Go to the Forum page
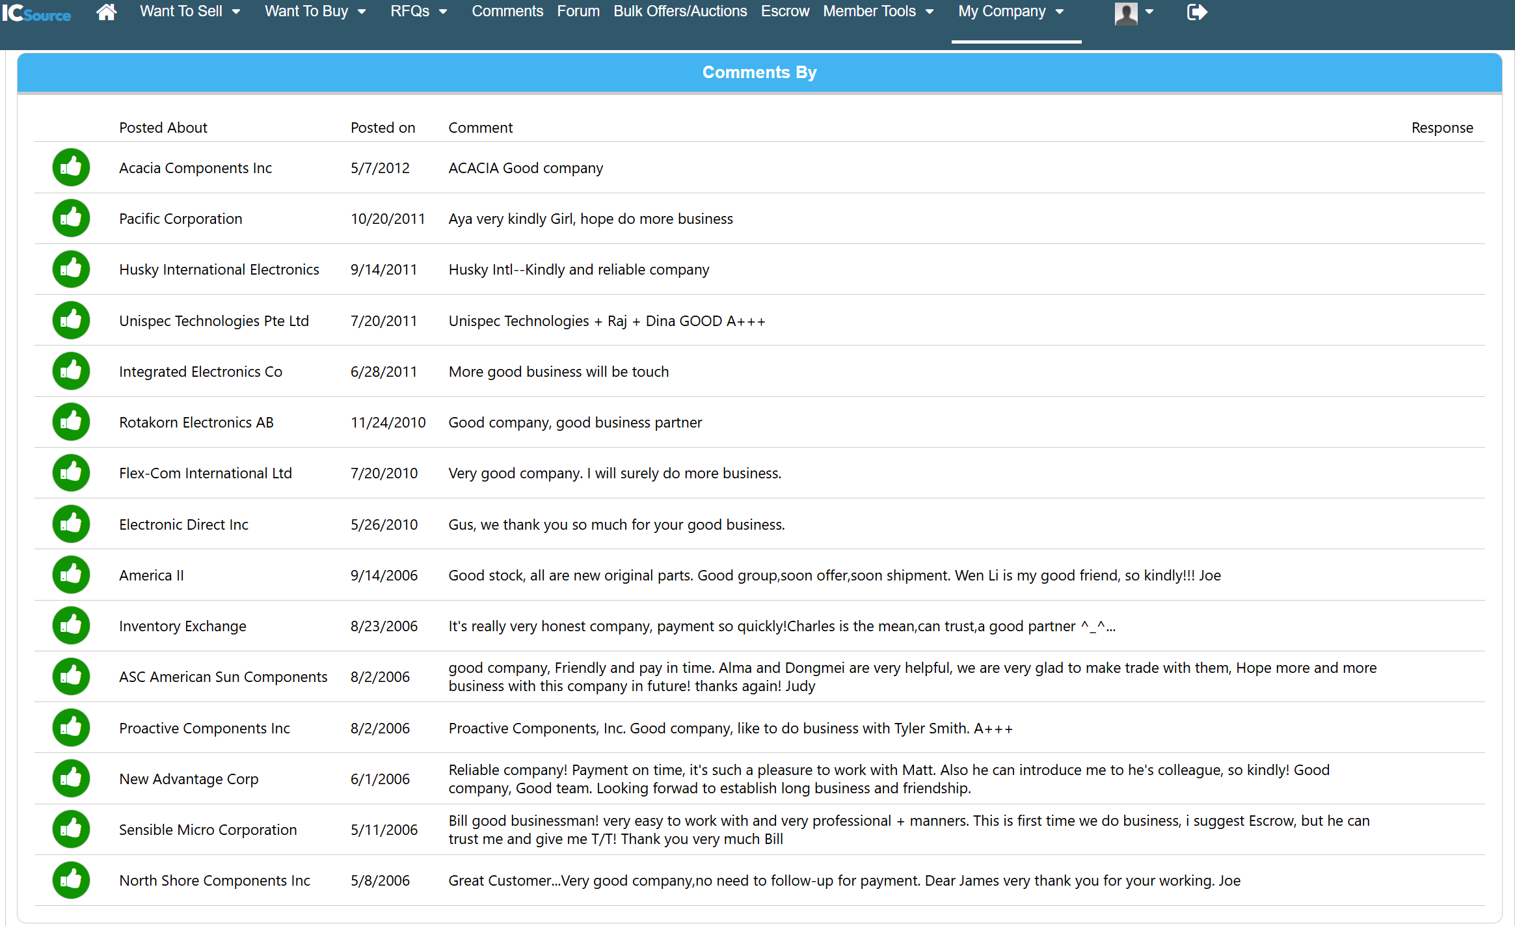1515x926 pixels. point(578,11)
